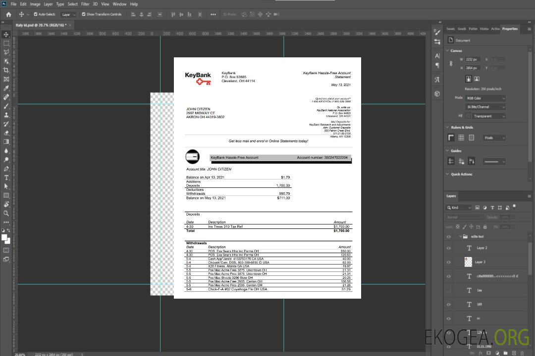Set canvas to landscape orientation button

[477, 79]
